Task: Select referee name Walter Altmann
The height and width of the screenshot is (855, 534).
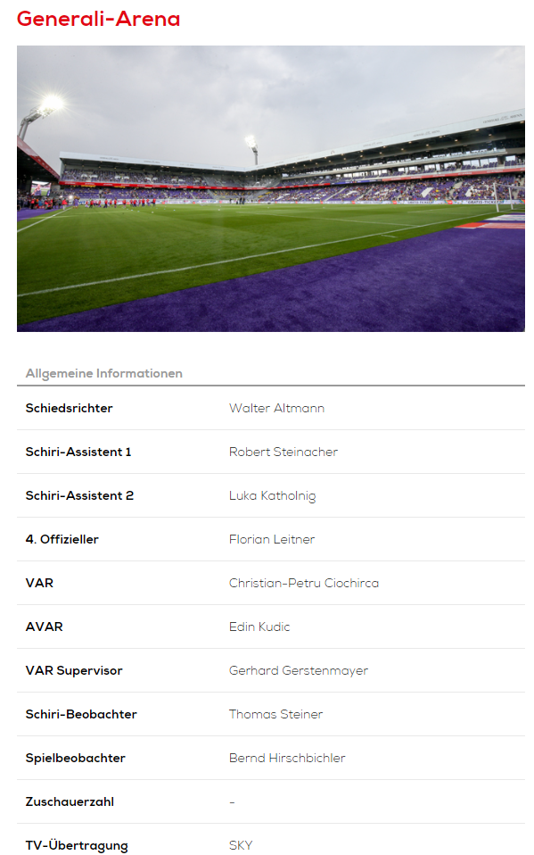Action: tap(277, 409)
